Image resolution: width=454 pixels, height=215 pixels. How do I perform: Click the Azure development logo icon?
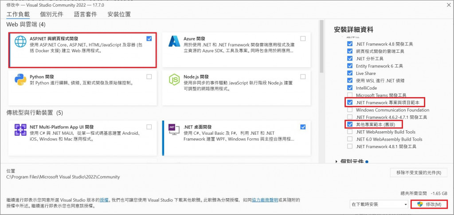[174, 41]
